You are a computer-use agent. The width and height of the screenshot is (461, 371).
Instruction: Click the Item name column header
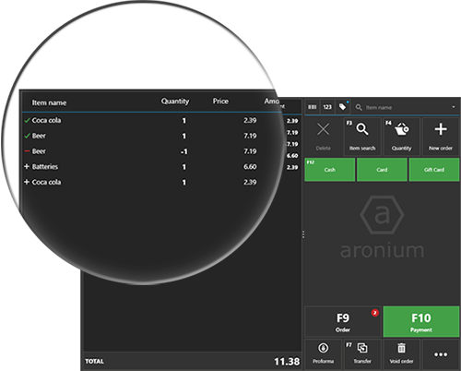49,102
